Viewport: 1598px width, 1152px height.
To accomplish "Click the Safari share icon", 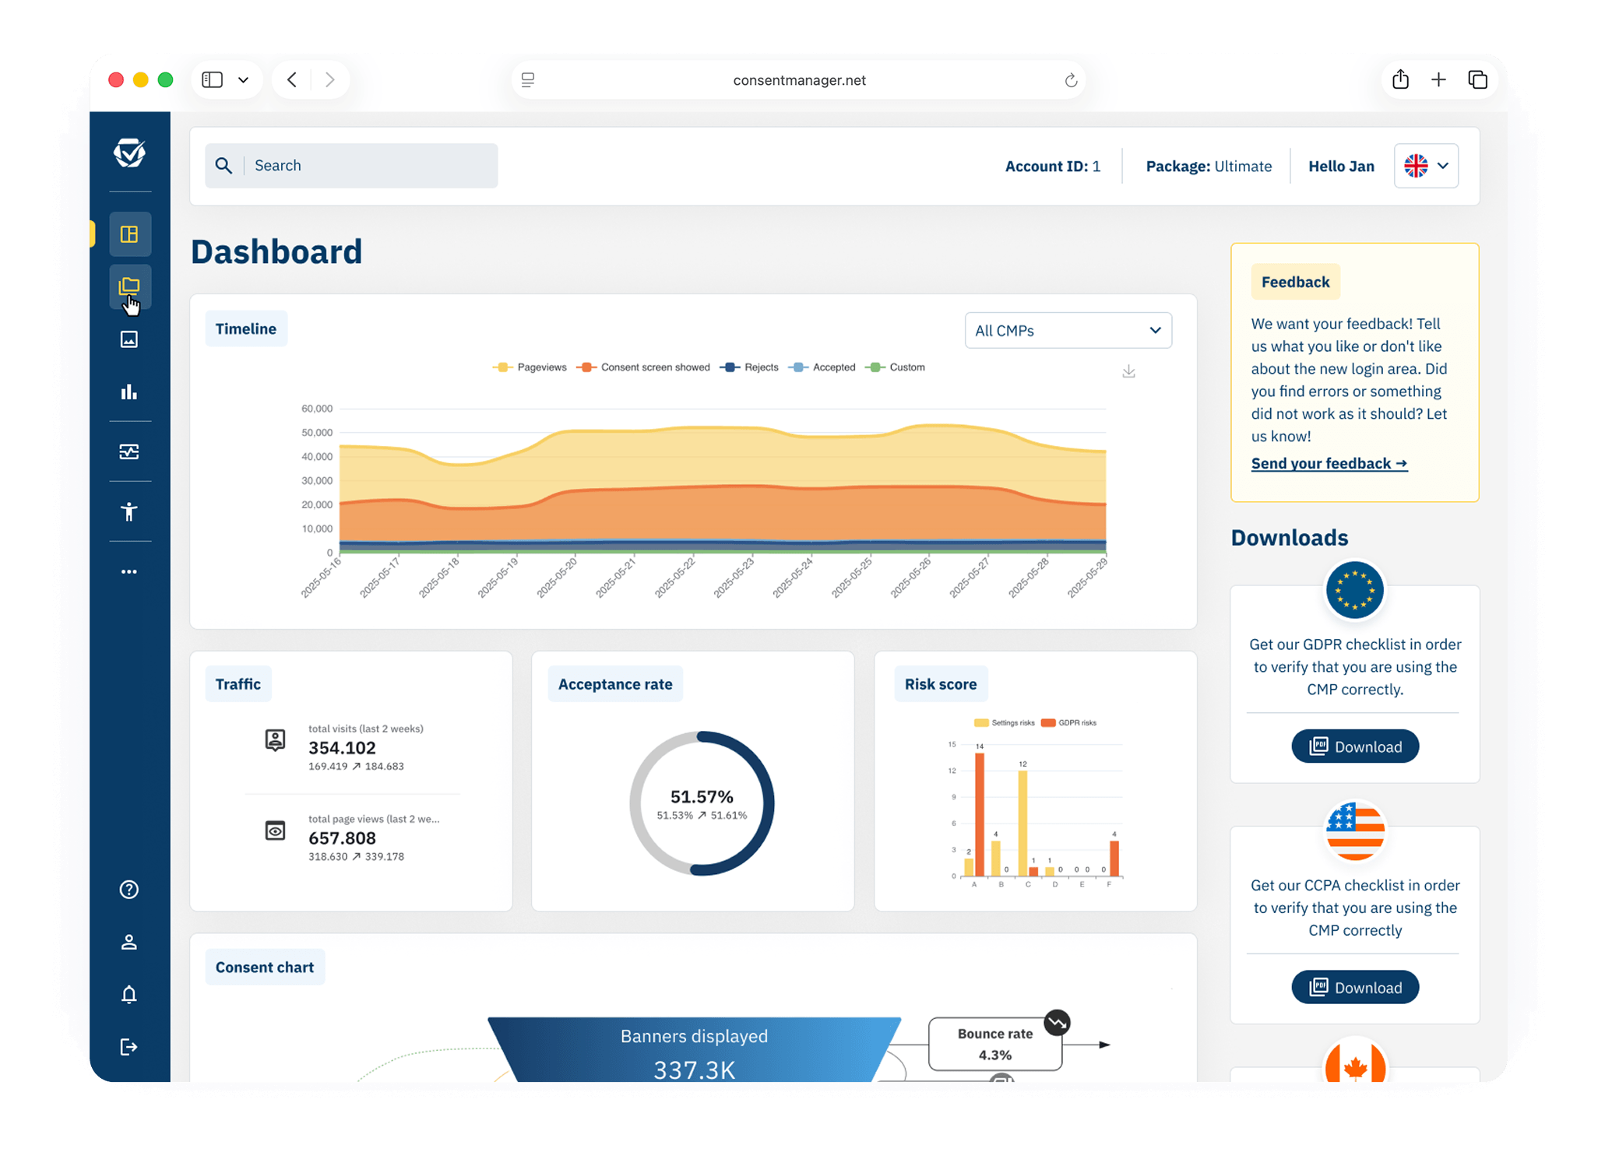I will coord(1400,79).
